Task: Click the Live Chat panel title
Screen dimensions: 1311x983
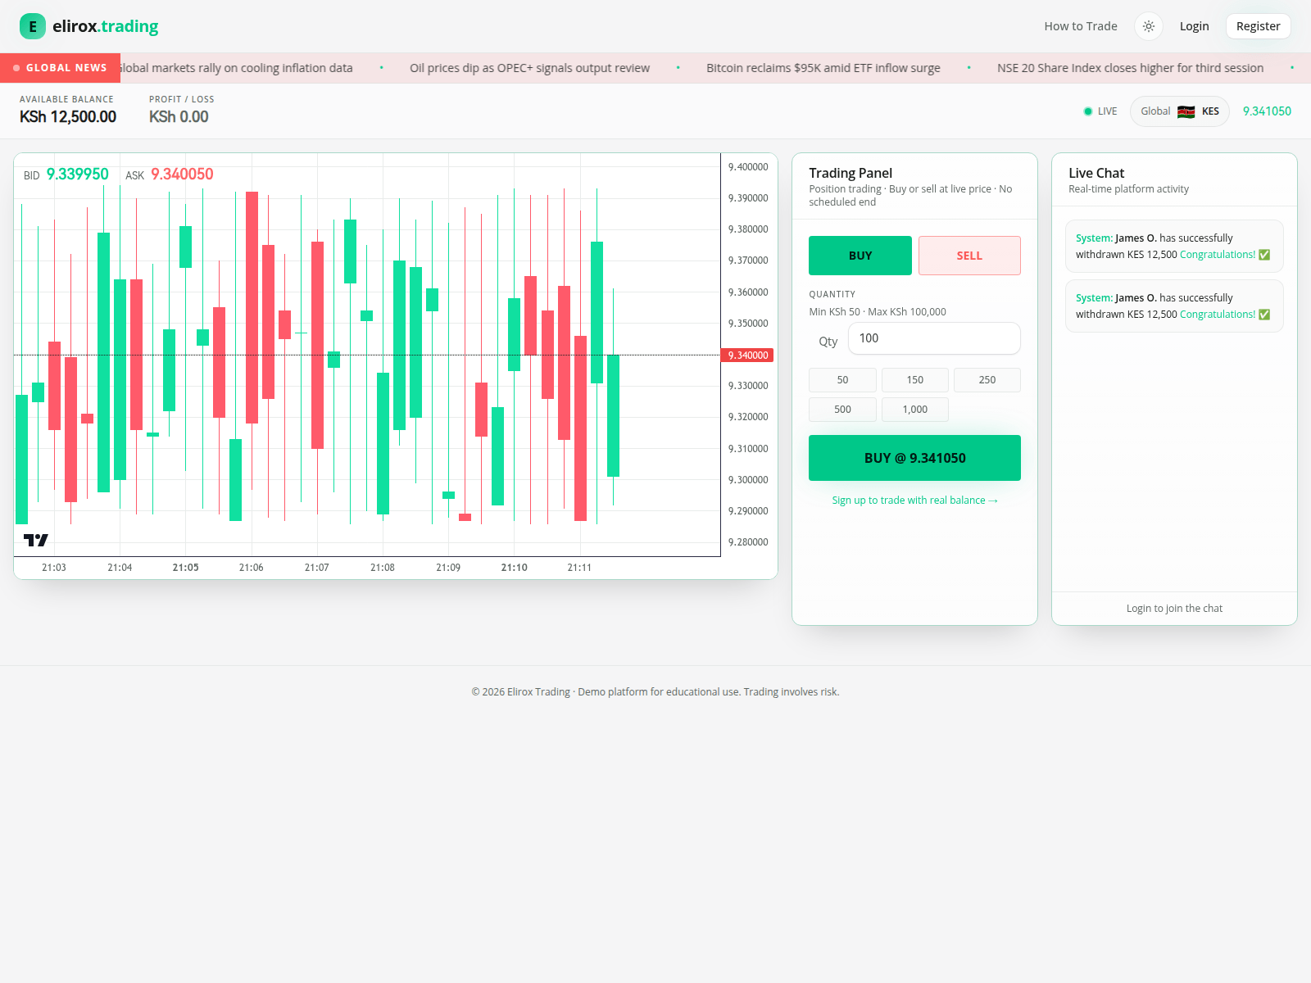Action: [1096, 173]
